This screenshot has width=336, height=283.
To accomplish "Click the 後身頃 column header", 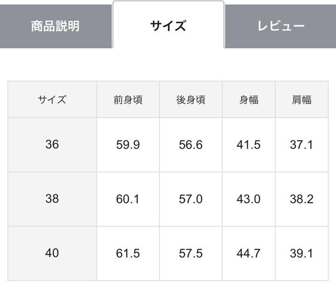I will click(191, 100).
